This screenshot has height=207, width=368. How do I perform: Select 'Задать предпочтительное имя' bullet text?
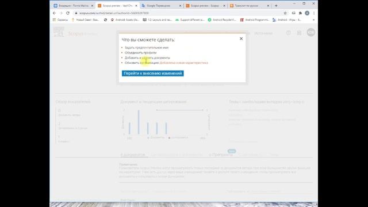click(147, 48)
